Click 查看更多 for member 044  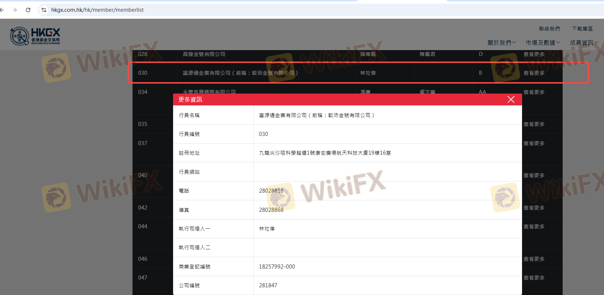(534, 226)
